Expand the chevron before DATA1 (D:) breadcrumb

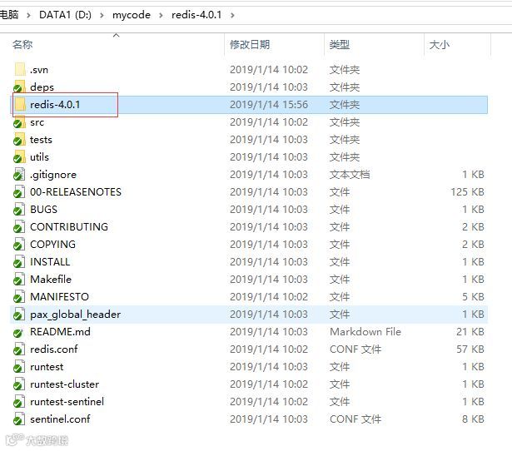point(29,15)
